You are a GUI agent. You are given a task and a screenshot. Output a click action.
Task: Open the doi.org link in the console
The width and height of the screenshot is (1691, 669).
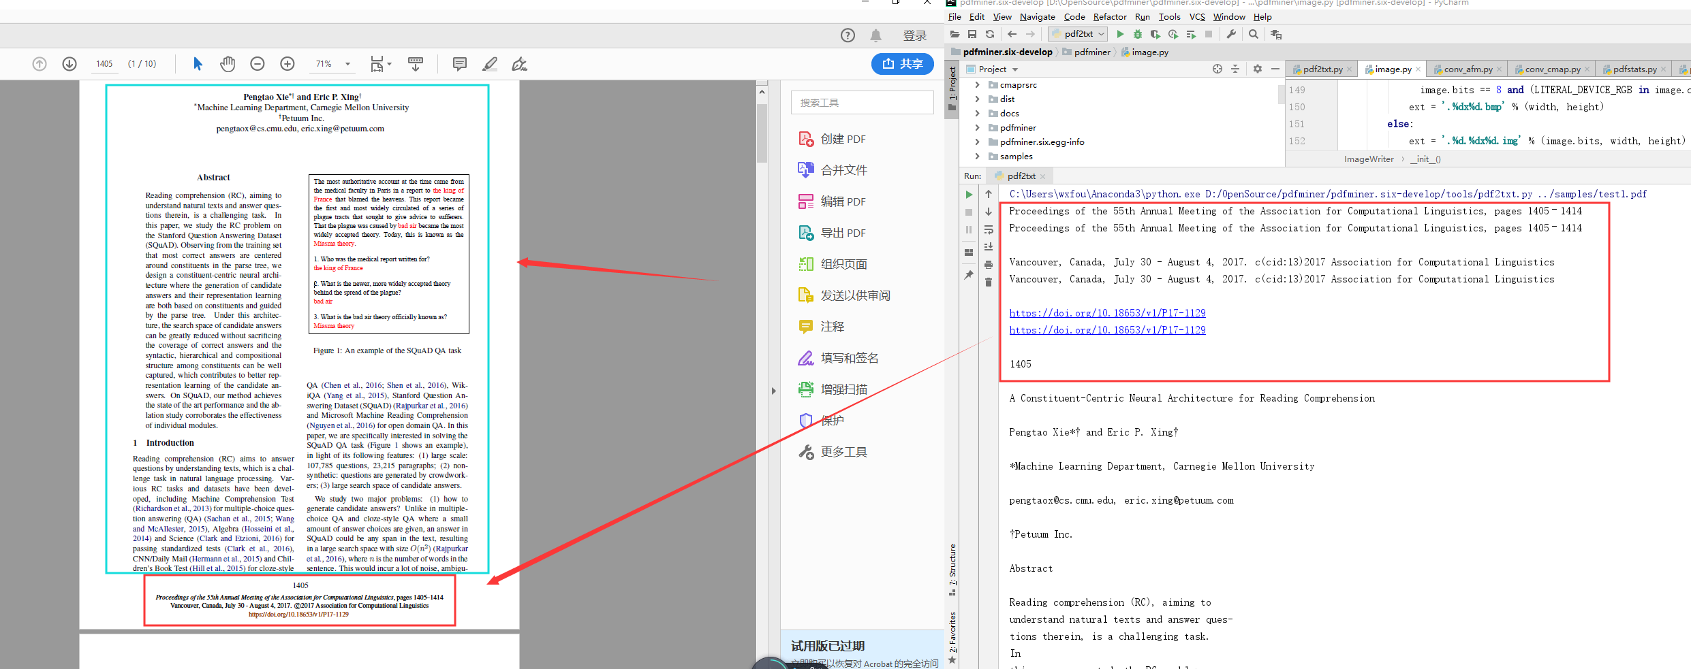pos(1107,312)
